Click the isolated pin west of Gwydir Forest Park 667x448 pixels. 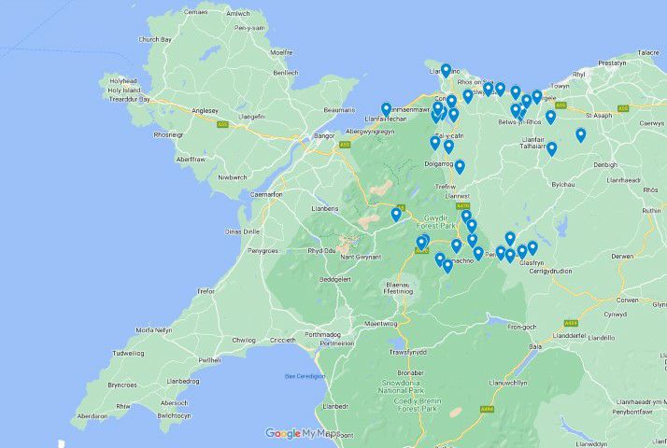396,215
